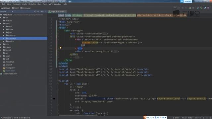Expand the member folder
The image size is (212, 119).
point(4,35)
